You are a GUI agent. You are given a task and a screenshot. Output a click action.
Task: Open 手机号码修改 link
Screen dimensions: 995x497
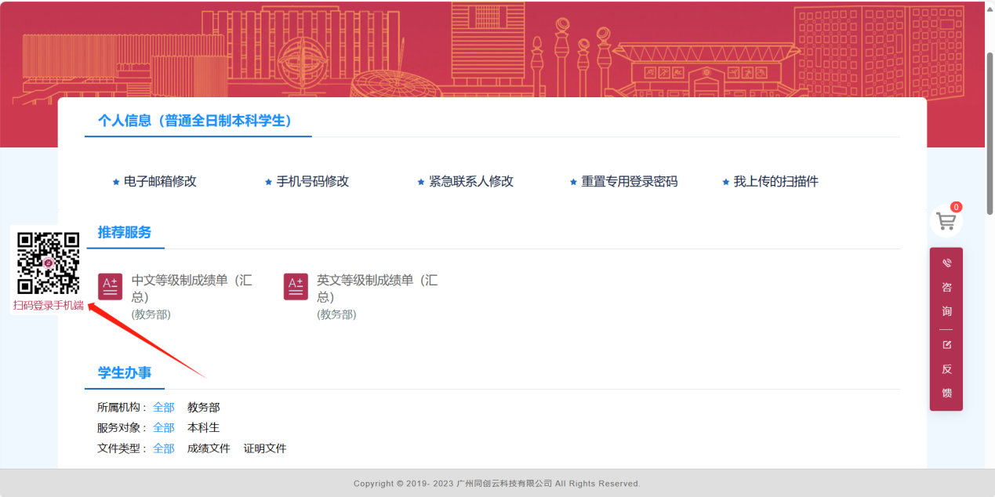point(312,182)
